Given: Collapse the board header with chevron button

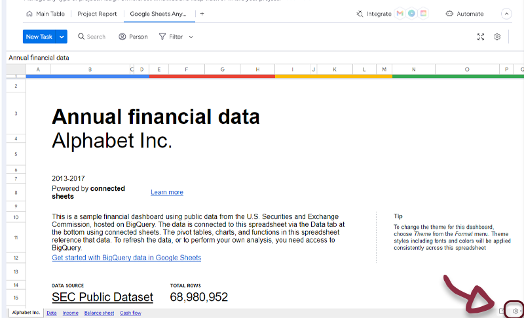Looking at the screenshot, I should pyautogui.click(x=506, y=14).
